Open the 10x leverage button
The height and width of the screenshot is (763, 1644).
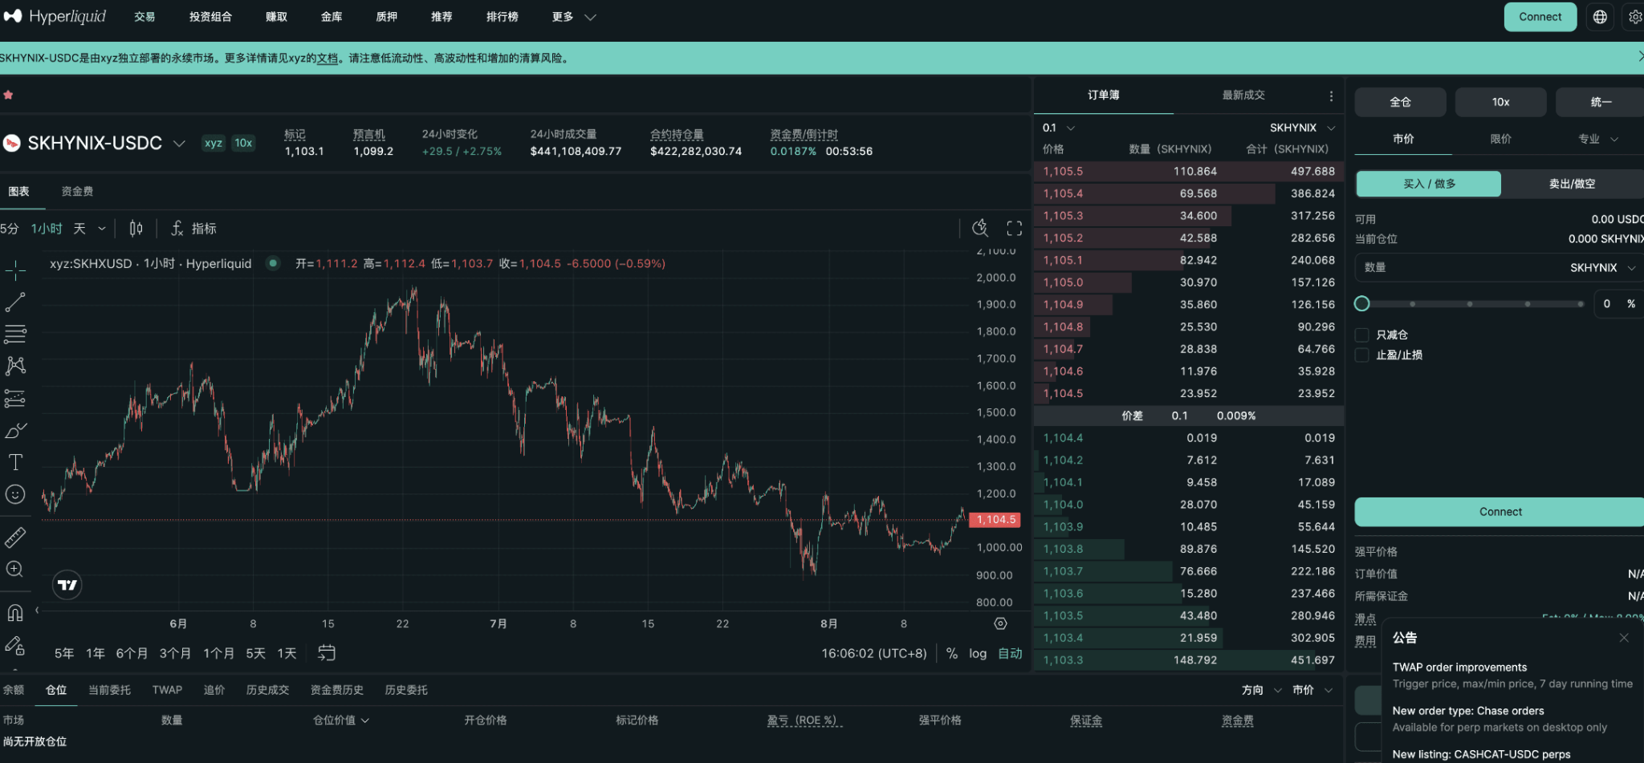click(1500, 102)
